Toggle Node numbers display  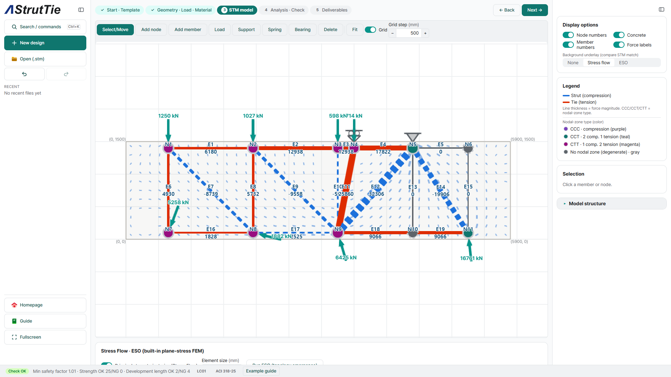click(568, 35)
